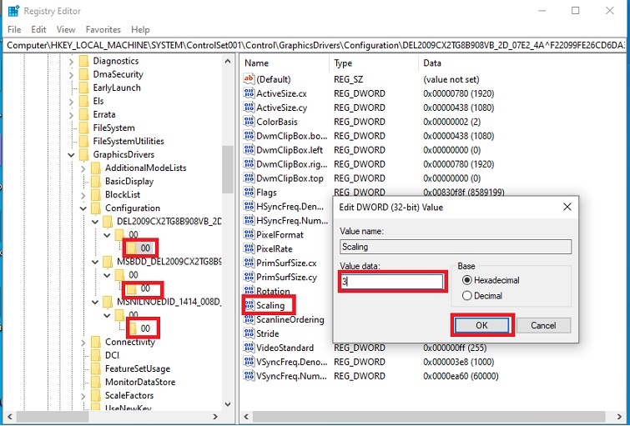Select the DwmClipBox.bo... value
This screenshot has height=426, width=630.
click(292, 136)
